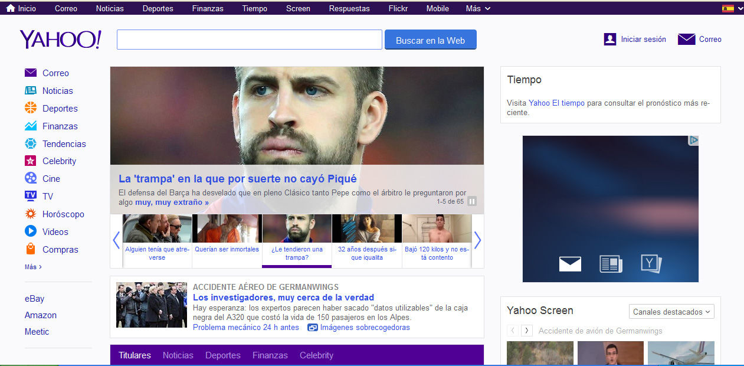This screenshot has height=366, width=744.
Task: Open Noticias in the top navigation bar
Action: point(110,8)
